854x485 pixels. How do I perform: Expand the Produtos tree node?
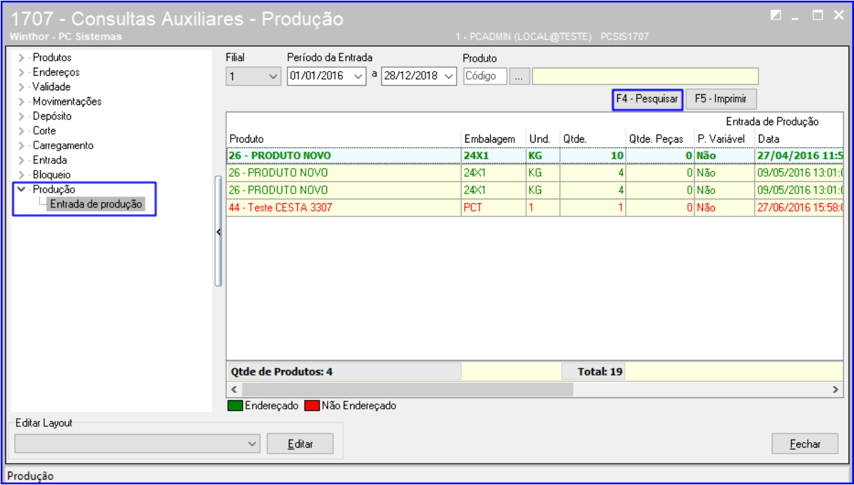(x=21, y=58)
